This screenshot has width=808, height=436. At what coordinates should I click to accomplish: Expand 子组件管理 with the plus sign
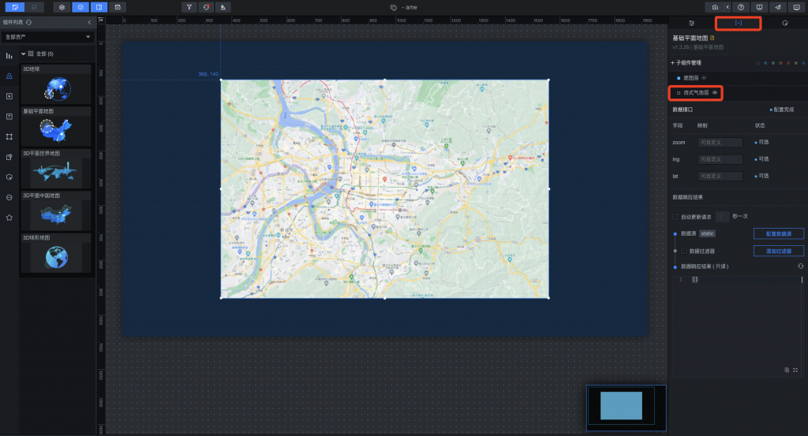[672, 63]
